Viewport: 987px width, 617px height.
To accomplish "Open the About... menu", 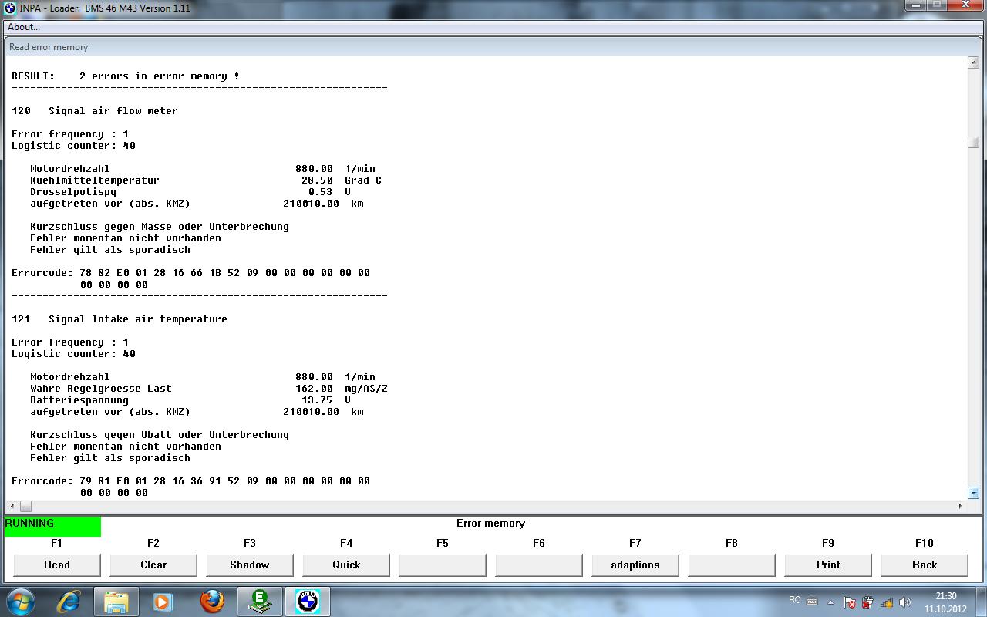I will pyautogui.click(x=24, y=27).
